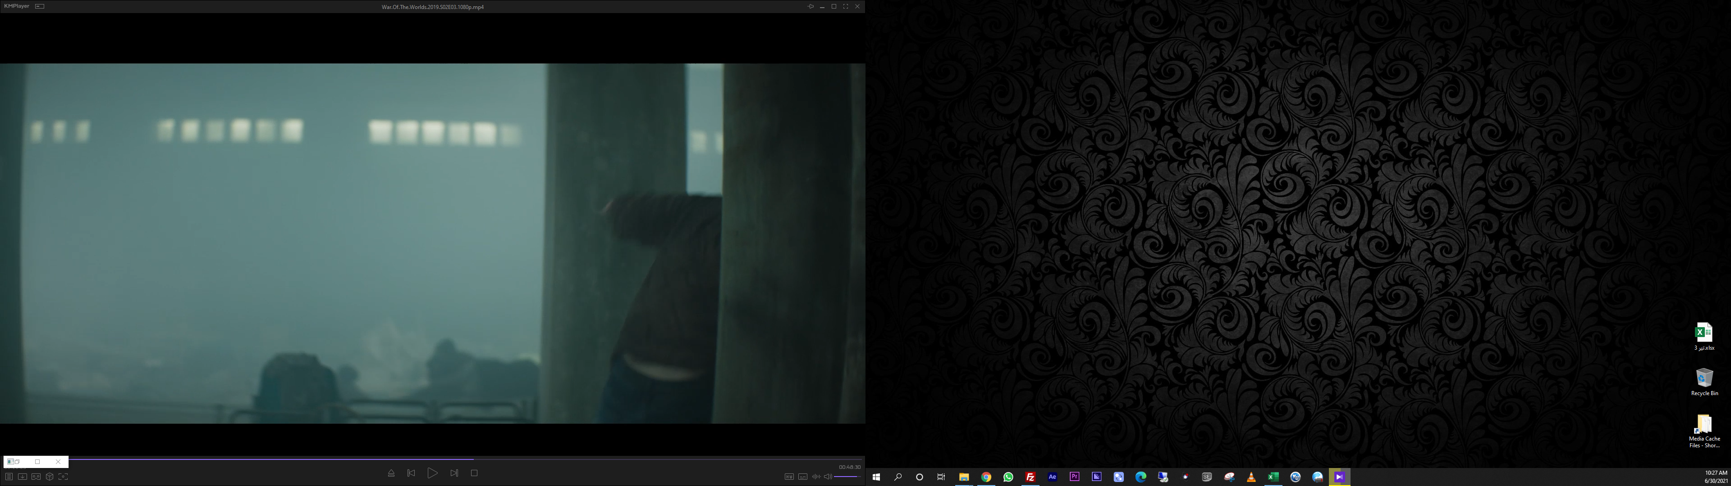Click the eject open-file button
Image resolution: width=1731 pixels, height=486 pixels.
(391, 473)
